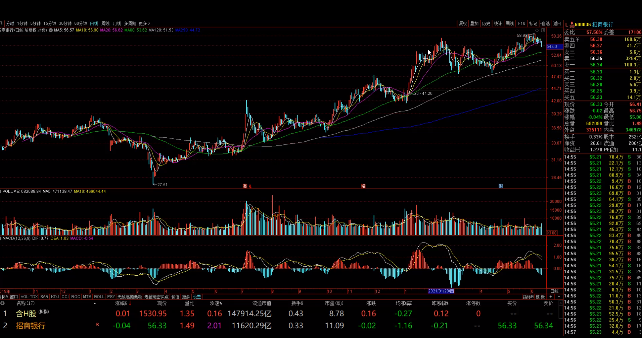
Task: Switch to 30分钟 period
Action: tap(65, 23)
